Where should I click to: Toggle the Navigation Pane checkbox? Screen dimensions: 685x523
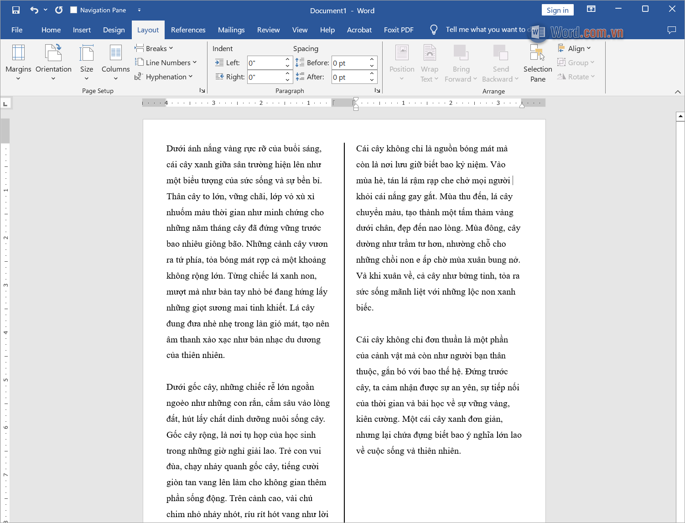[73, 10]
